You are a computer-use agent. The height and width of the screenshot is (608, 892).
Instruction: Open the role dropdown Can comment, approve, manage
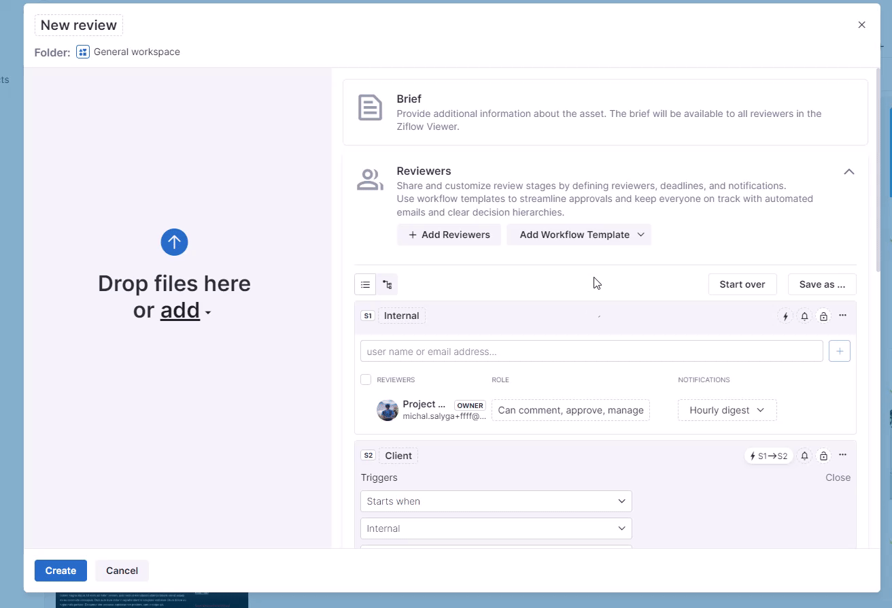coord(570,410)
